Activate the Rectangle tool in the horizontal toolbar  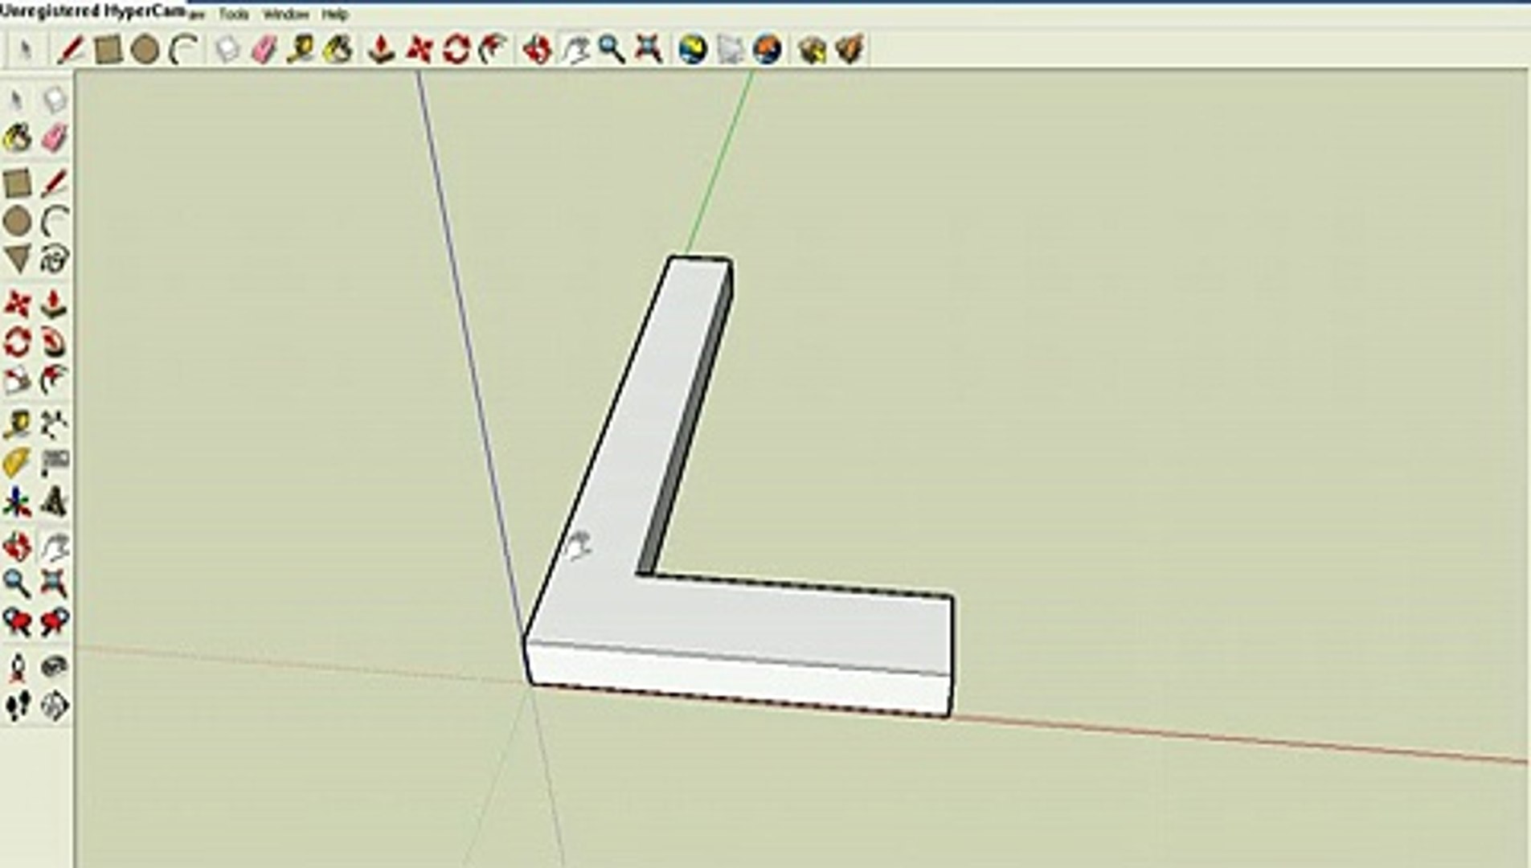pos(108,50)
